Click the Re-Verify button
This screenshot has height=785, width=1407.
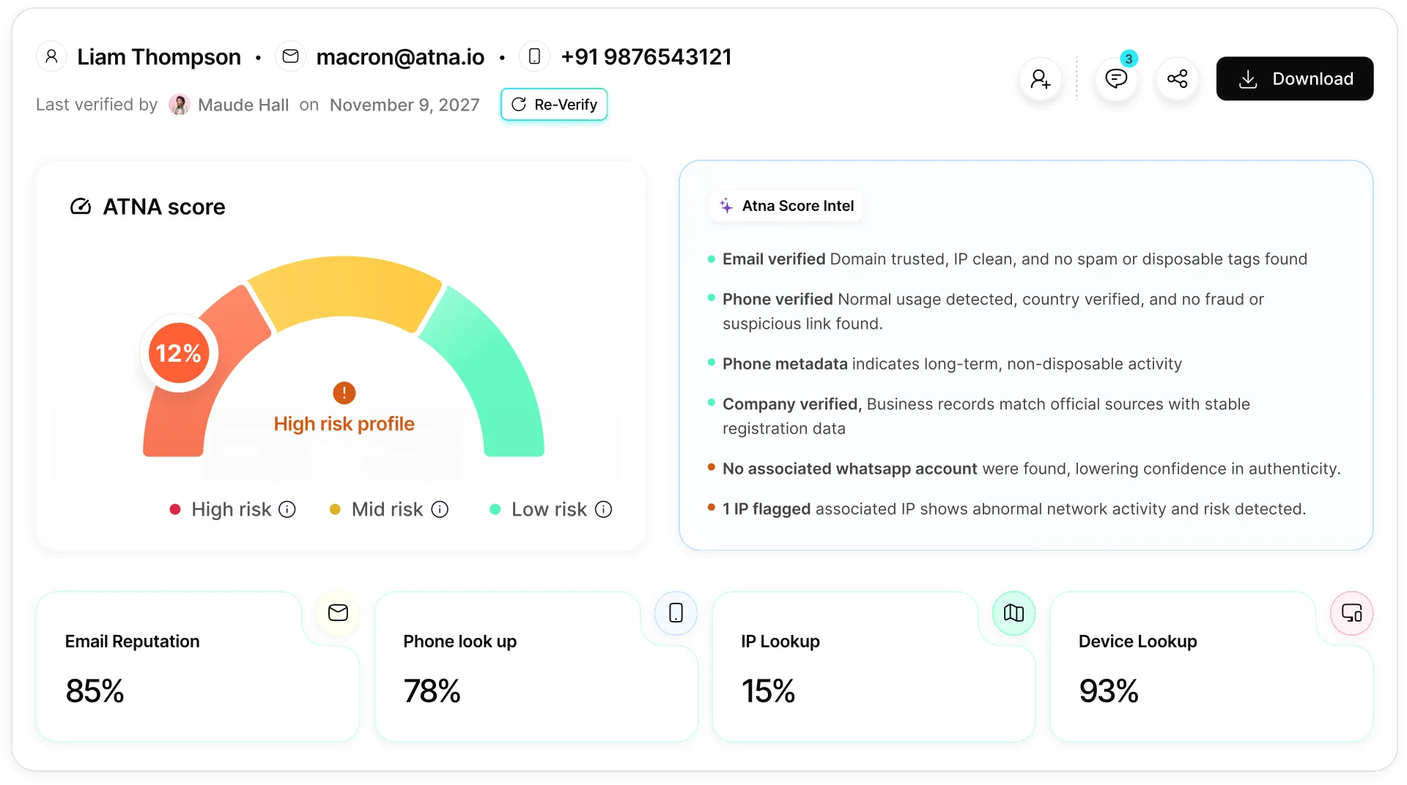point(554,104)
